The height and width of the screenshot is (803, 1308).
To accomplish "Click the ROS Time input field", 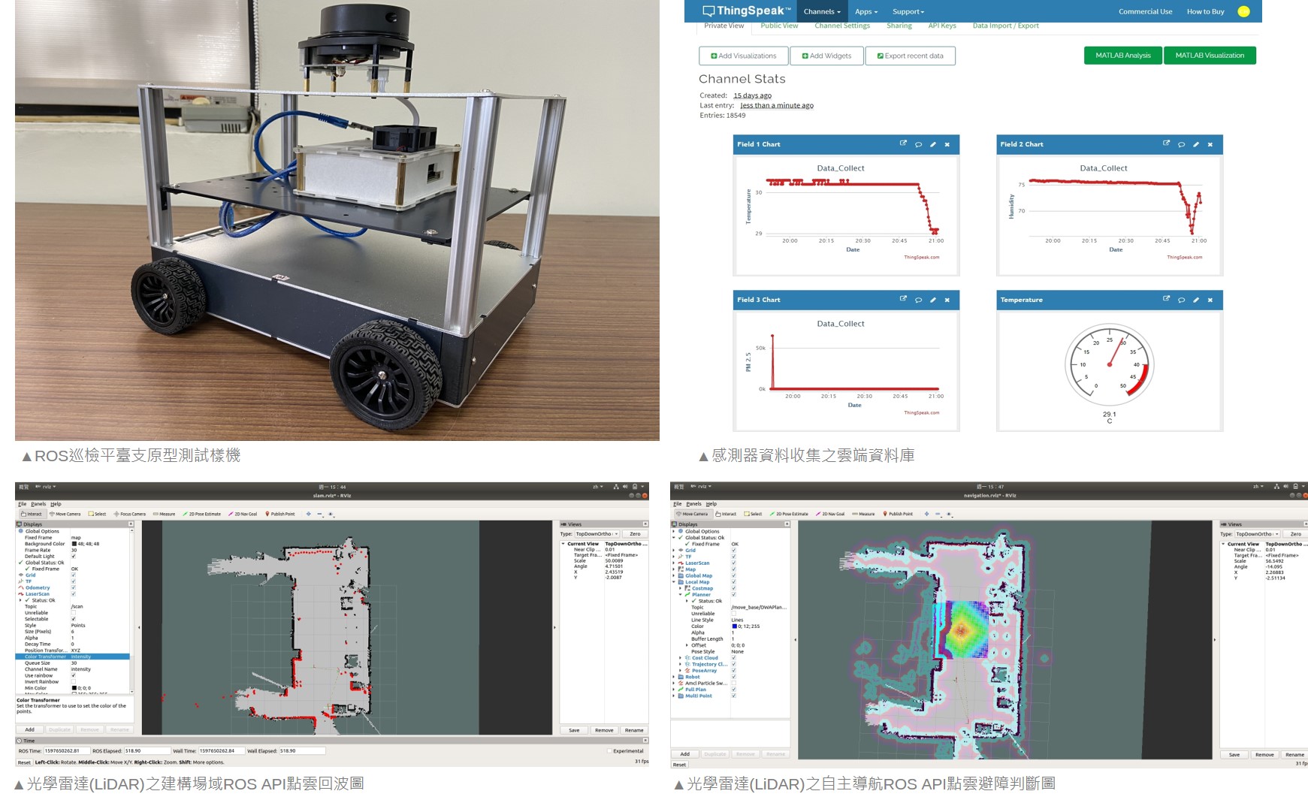I will point(66,750).
